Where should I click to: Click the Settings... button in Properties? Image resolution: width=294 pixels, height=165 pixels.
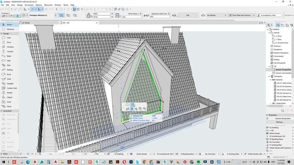[x=279, y=122]
